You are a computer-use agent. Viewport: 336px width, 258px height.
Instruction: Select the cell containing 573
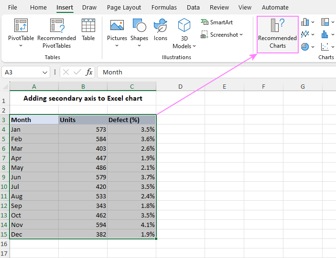click(x=83, y=129)
